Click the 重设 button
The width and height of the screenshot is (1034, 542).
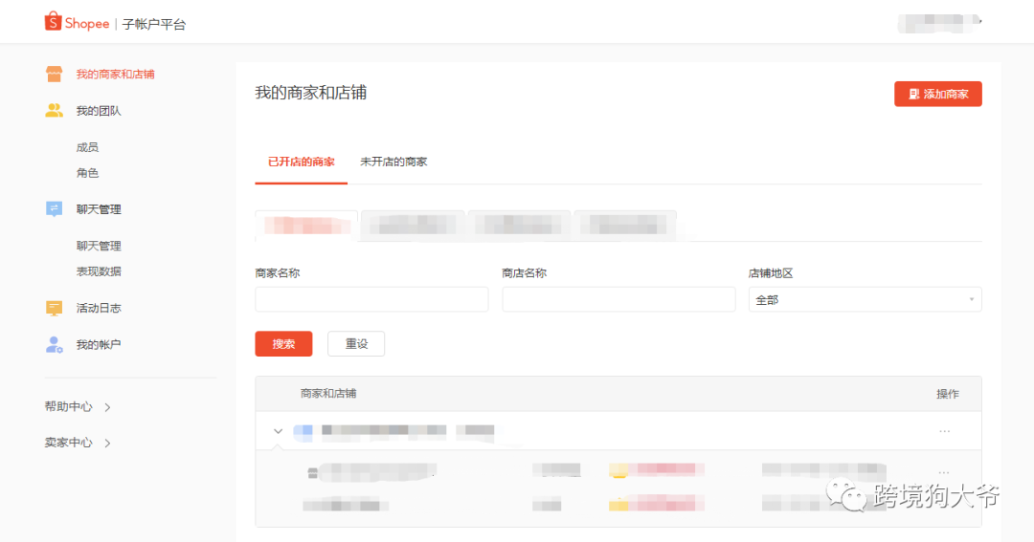tap(356, 344)
